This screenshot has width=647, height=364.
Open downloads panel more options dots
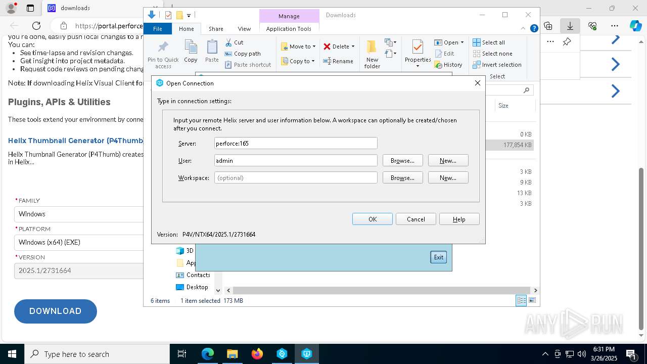point(550,41)
